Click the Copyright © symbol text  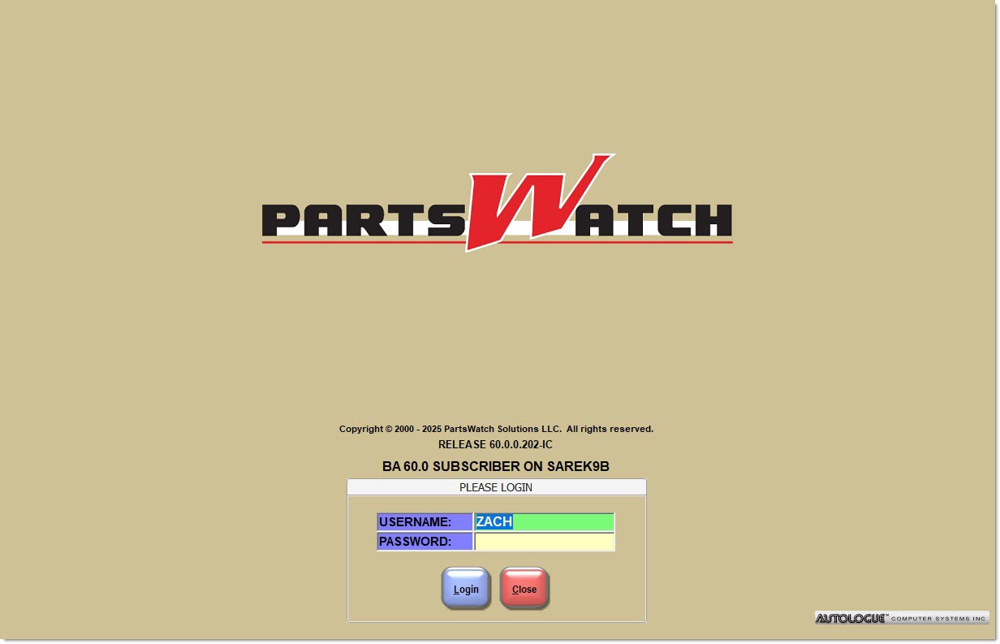click(x=388, y=429)
